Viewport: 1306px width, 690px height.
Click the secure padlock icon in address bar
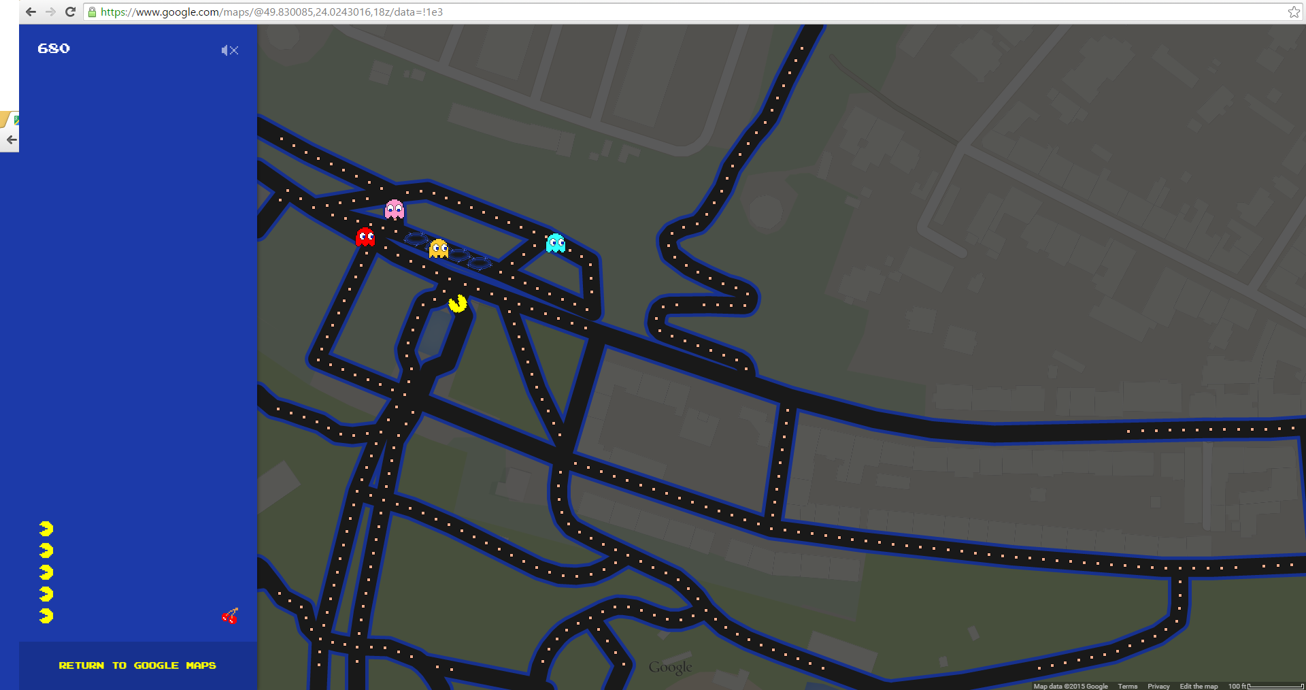(92, 12)
